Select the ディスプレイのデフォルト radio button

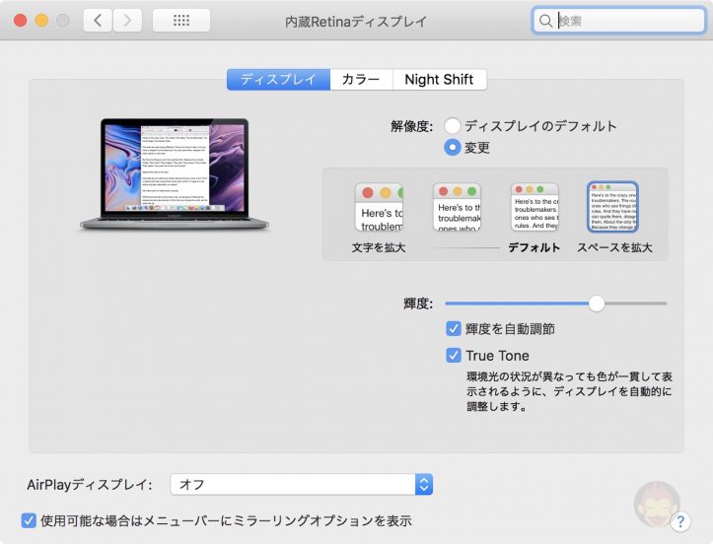[x=453, y=126]
